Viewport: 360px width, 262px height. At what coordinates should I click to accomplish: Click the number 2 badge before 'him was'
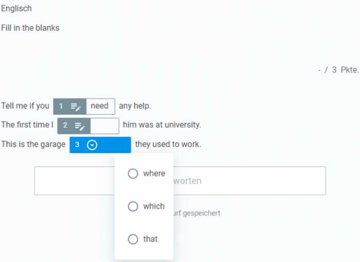(x=65, y=125)
